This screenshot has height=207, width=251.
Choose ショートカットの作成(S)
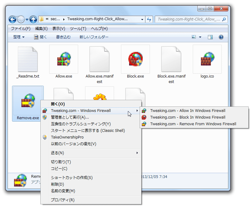[x=91, y=177]
